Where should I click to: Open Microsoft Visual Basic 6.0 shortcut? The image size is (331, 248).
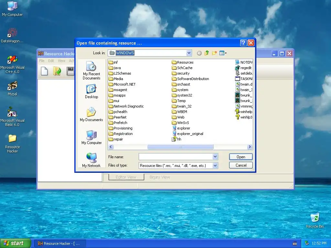point(12,117)
